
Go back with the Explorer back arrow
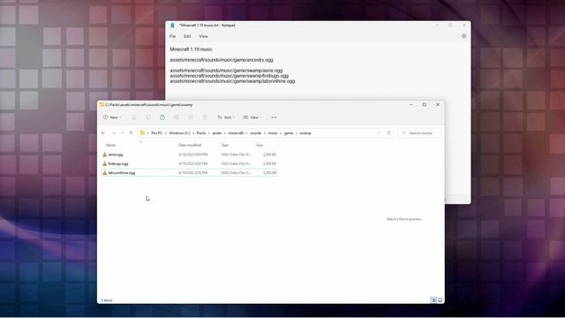(x=103, y=133)
